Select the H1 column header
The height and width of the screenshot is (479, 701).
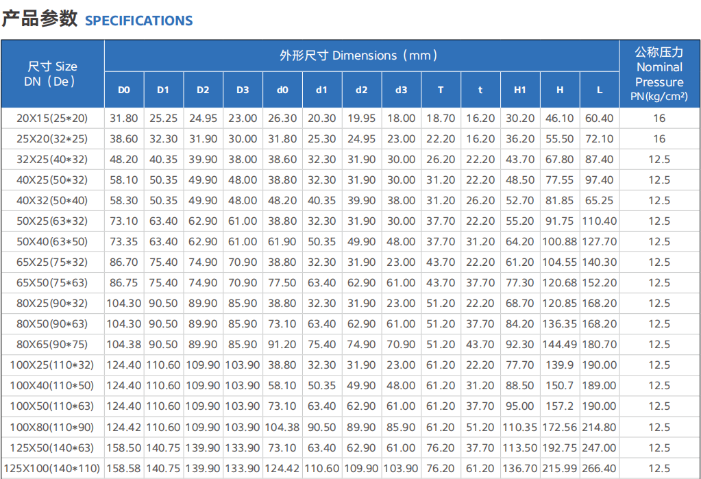pos(520,90)
